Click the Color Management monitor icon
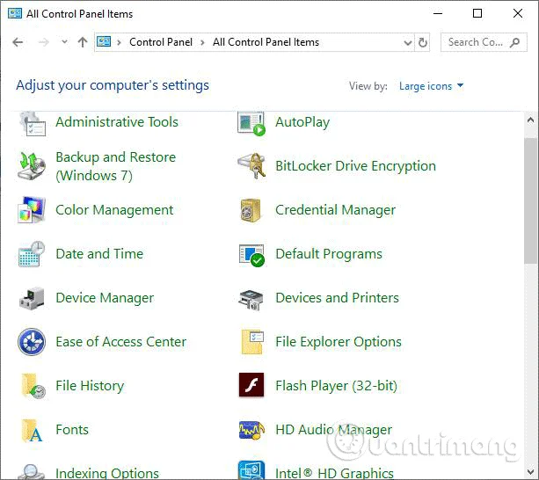This screenshot has width=539, height=480. [x=32, y=210]
